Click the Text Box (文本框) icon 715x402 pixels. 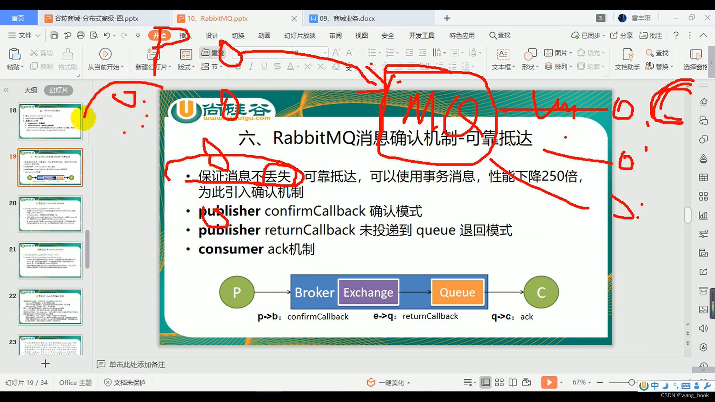(503, 54)
